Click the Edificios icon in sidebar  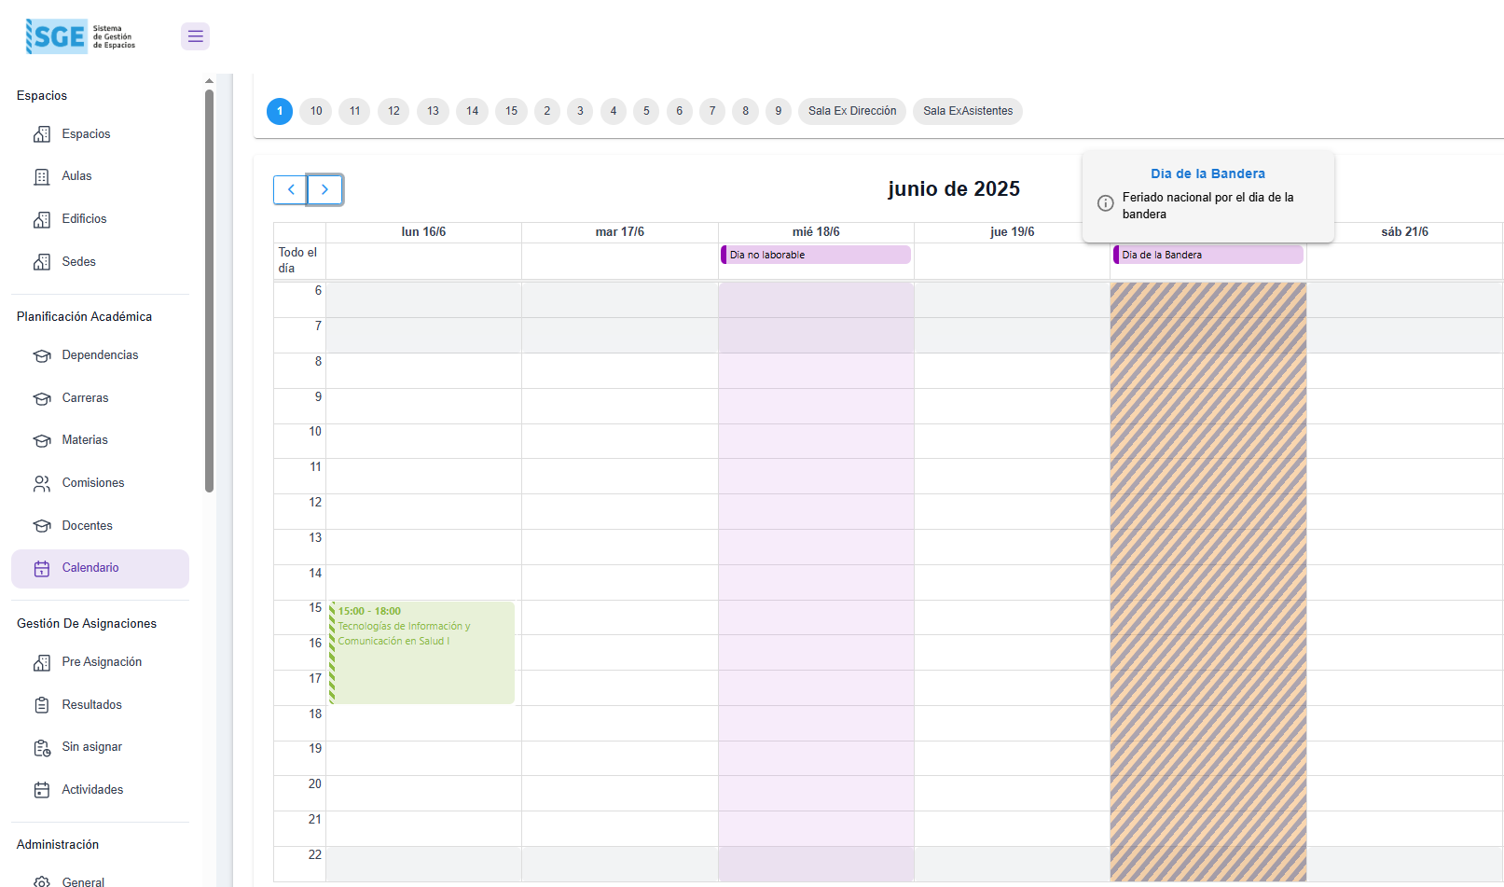tap(42, 219)
